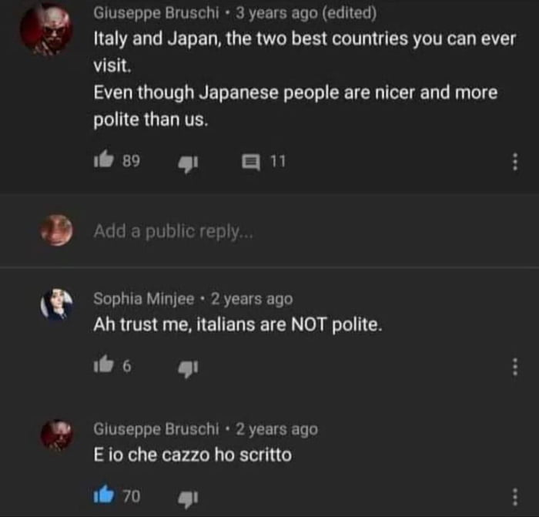
Task: Open Sophia Minjee's profile picture
Action: coord(57,304)
